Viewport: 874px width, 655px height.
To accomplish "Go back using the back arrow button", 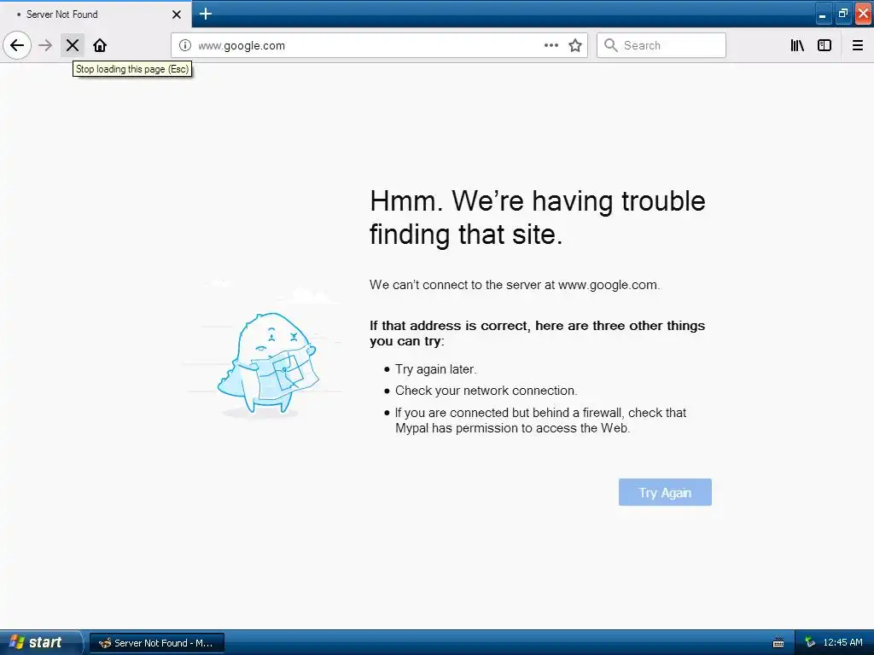I will (x=17, y=45).
